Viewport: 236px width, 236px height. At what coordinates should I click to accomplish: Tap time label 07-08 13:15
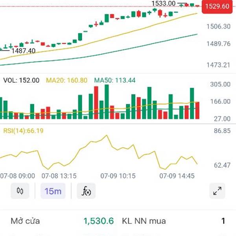pos(59,176)
